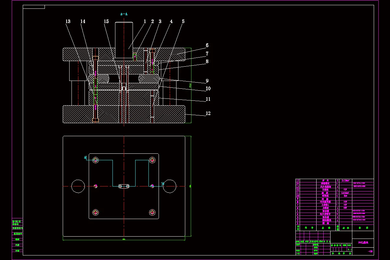The image size is (390, 260).
Task: Click Cr12MoV material in parts list row 11
Action: point(345,193)
